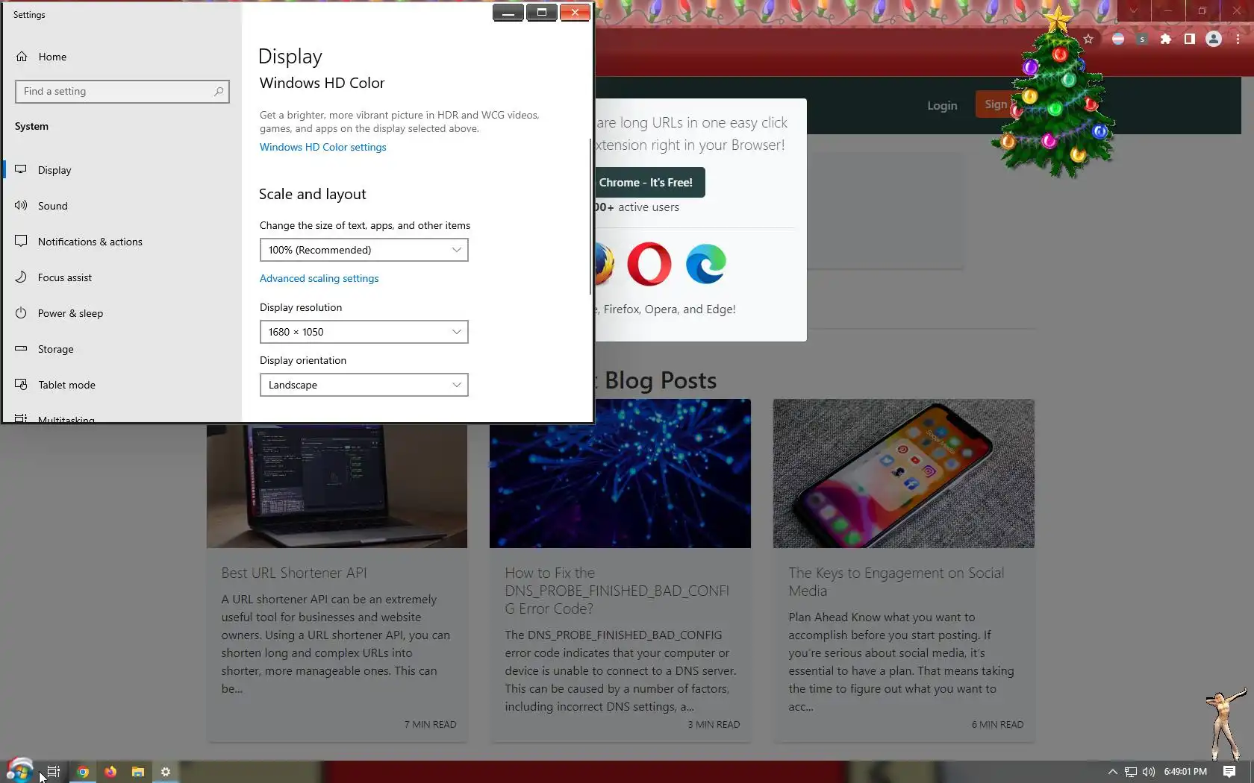Open the smartphone blog post image
This screenshot has height=783, width=1254.
pyautogui.click(x=903, y=474)
